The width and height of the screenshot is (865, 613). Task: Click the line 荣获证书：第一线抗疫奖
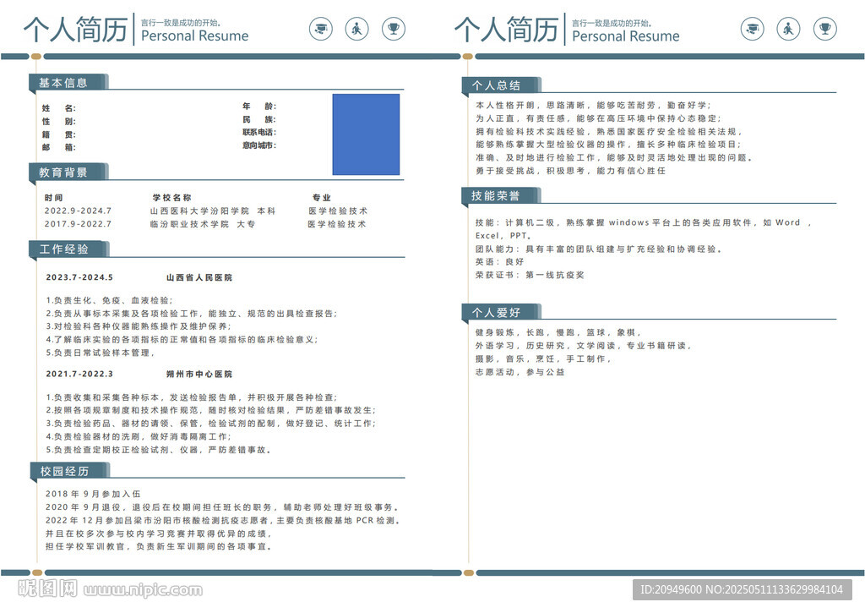click(x=530, y=275)
